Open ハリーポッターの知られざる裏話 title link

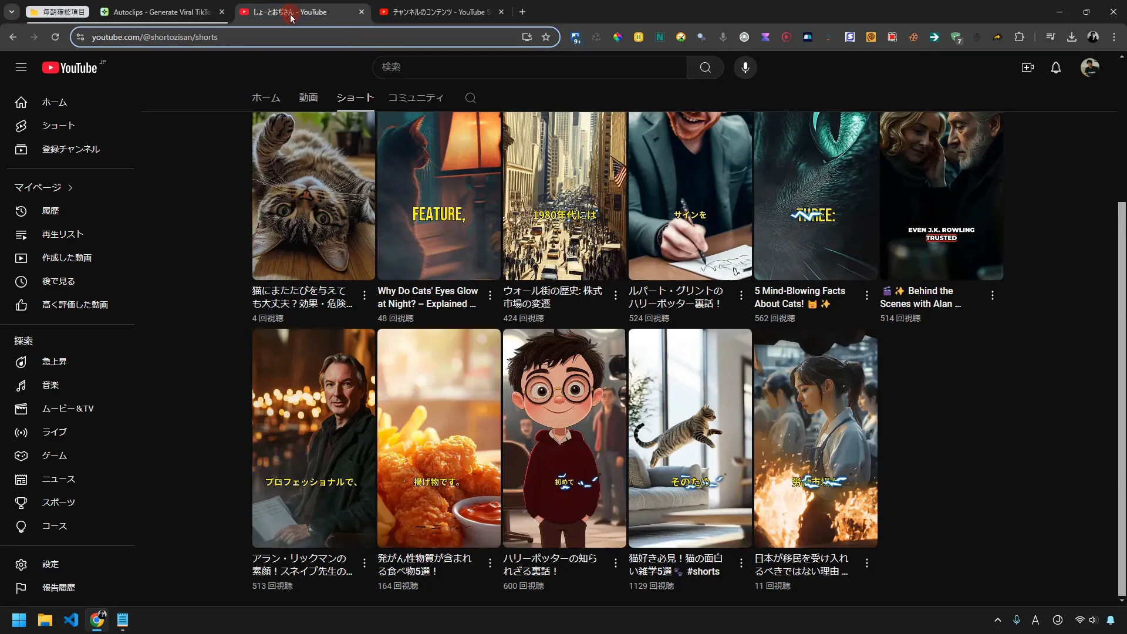coord(550,565)
